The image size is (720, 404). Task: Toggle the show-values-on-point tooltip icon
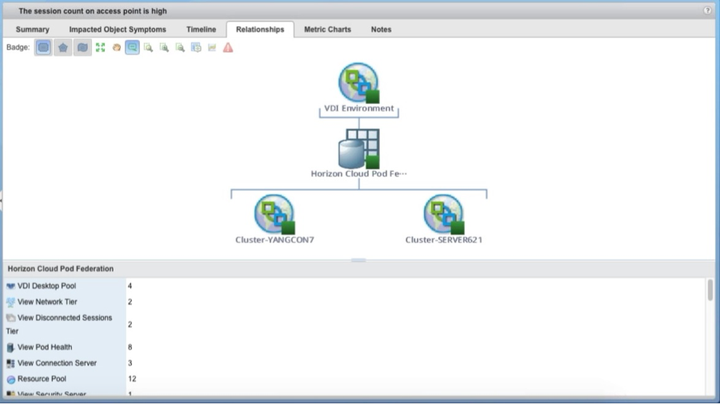tap(132, 47)
